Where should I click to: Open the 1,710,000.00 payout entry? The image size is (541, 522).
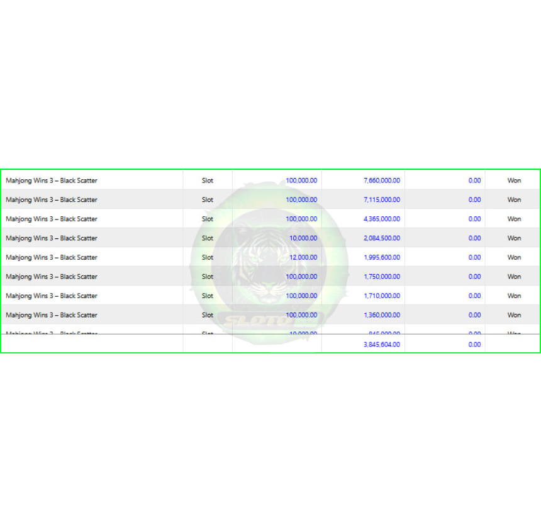coord(382,296)
